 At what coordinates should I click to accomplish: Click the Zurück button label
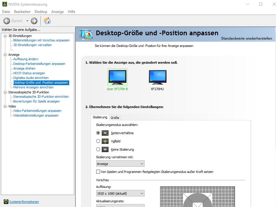17,21
